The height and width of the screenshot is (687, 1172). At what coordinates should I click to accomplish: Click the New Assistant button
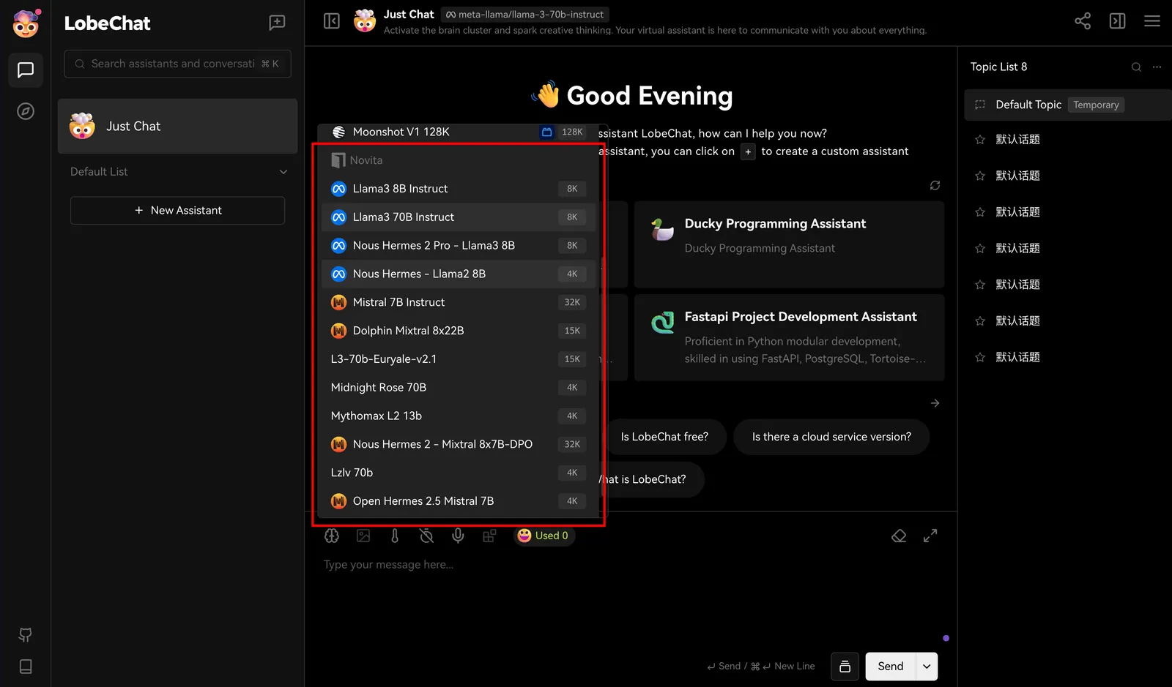[177, 211]
